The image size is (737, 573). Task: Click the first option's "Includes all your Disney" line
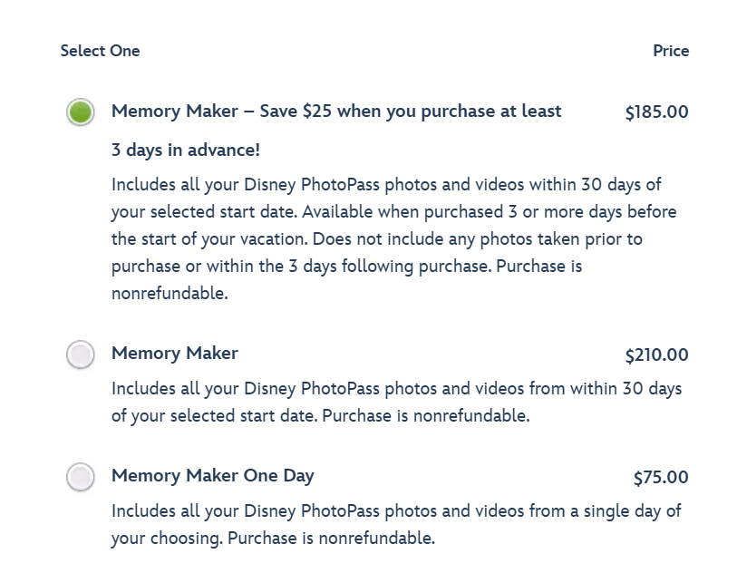point(385,185)
